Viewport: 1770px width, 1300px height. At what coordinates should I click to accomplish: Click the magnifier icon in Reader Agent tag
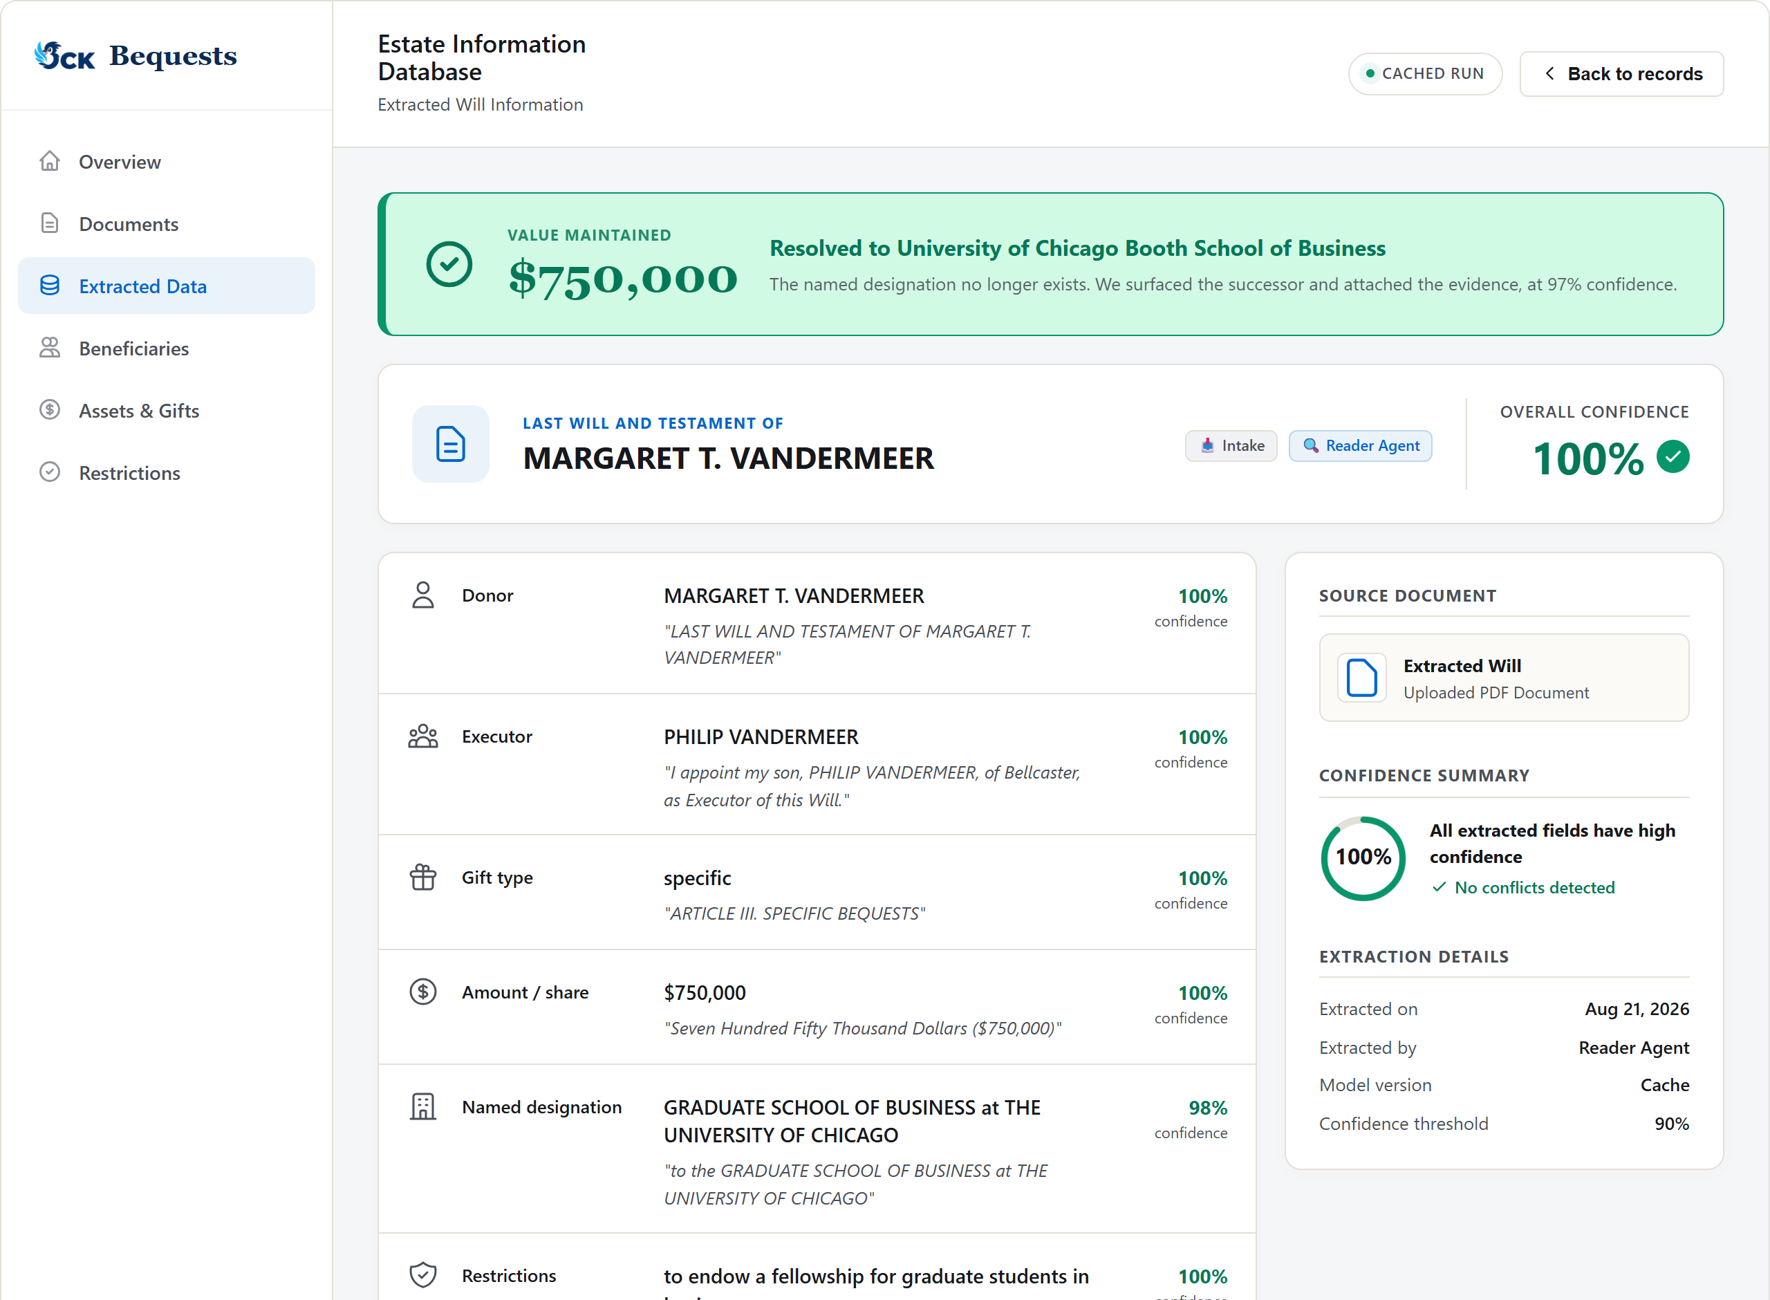point(1311,446)
